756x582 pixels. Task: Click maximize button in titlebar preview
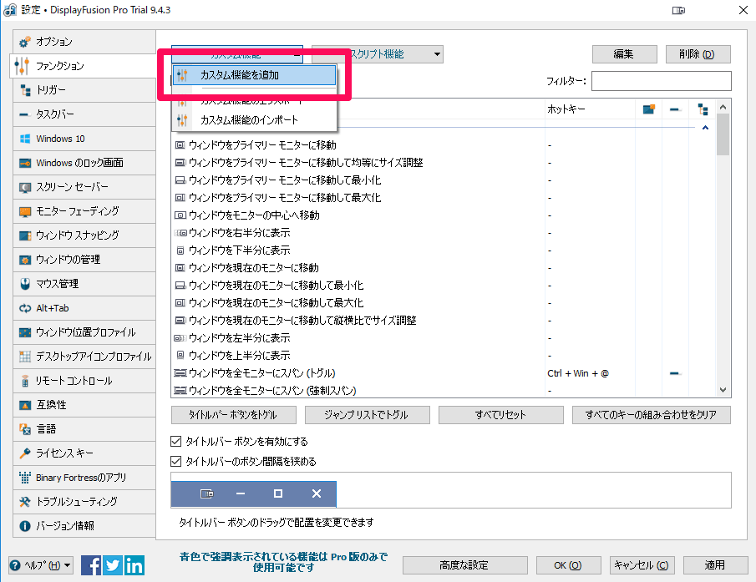(278, 493)
